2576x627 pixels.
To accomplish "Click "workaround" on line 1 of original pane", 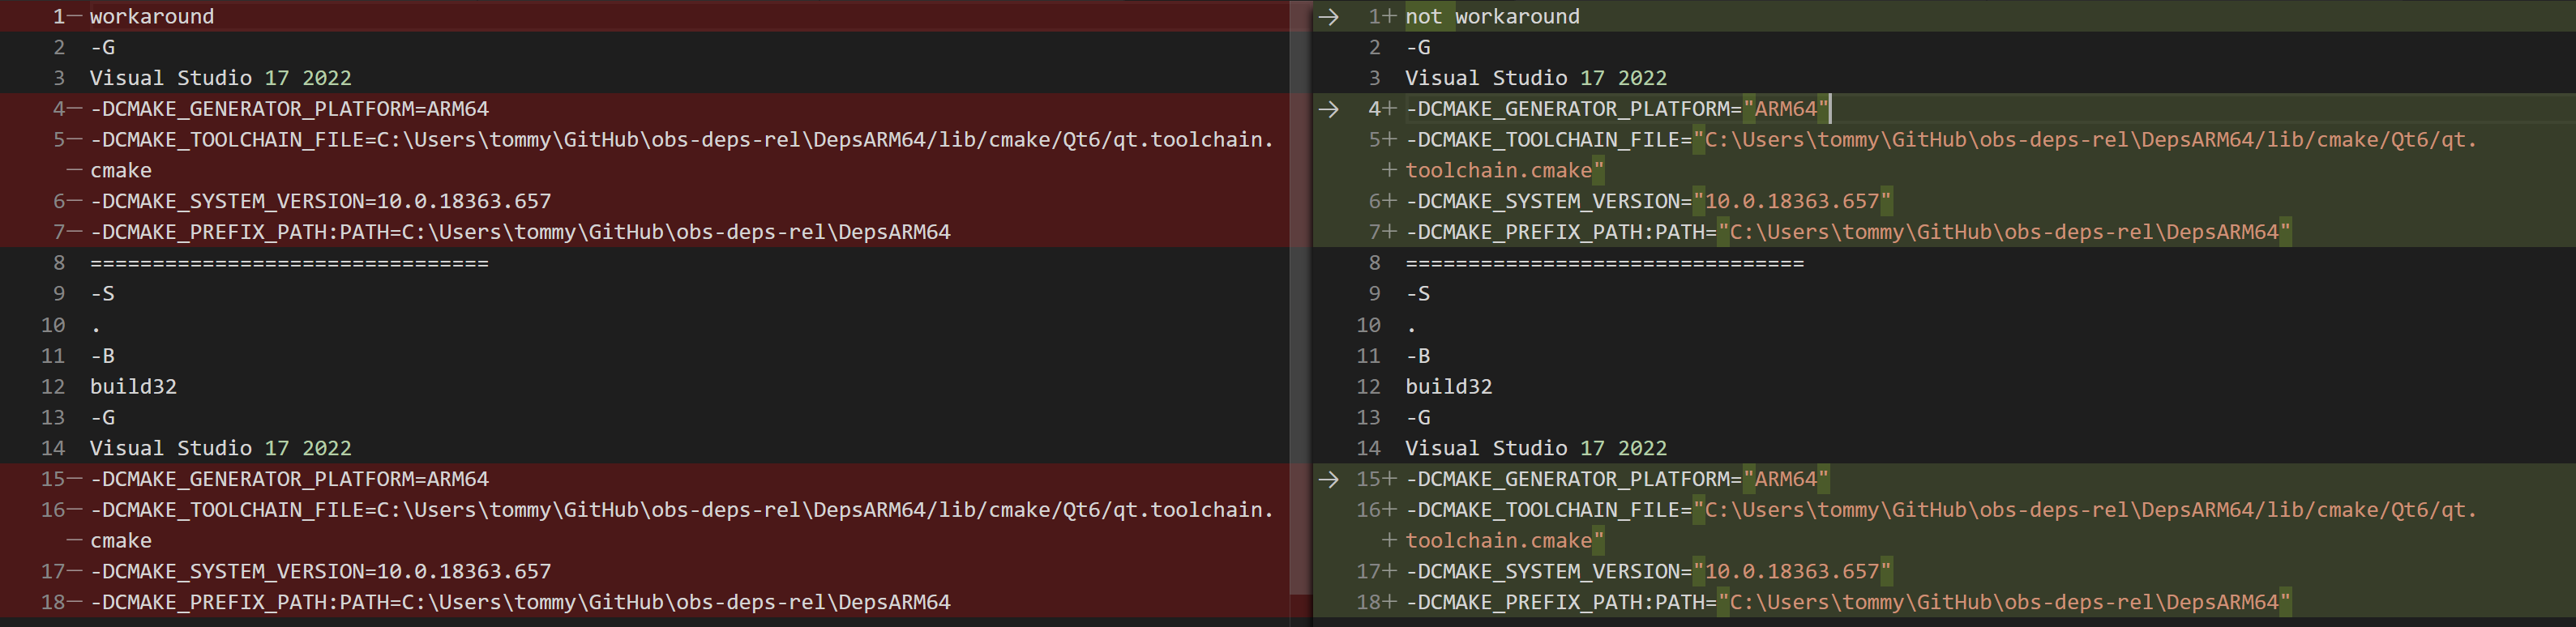I will pos(152,16).
